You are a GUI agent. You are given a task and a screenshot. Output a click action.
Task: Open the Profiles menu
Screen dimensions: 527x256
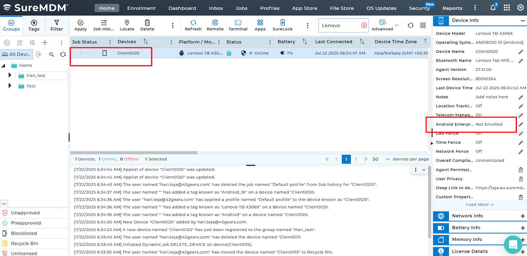(x=269, y=8)
